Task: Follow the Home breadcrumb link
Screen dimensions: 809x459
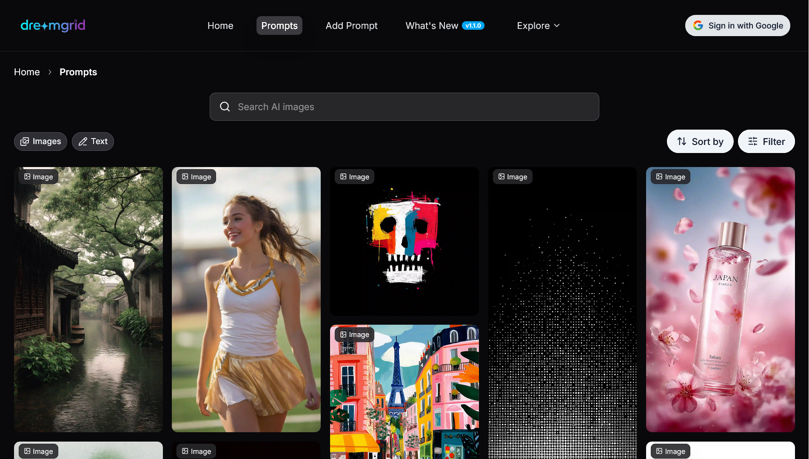Action: 26,72
